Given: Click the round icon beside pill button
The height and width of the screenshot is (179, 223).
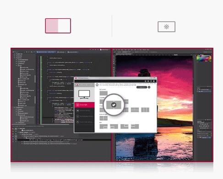Looking at the screenshot, I should tap(149, 87).
